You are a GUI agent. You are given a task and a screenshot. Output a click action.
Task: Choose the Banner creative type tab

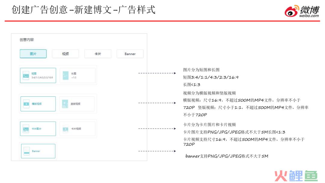(x=130, y=54)
